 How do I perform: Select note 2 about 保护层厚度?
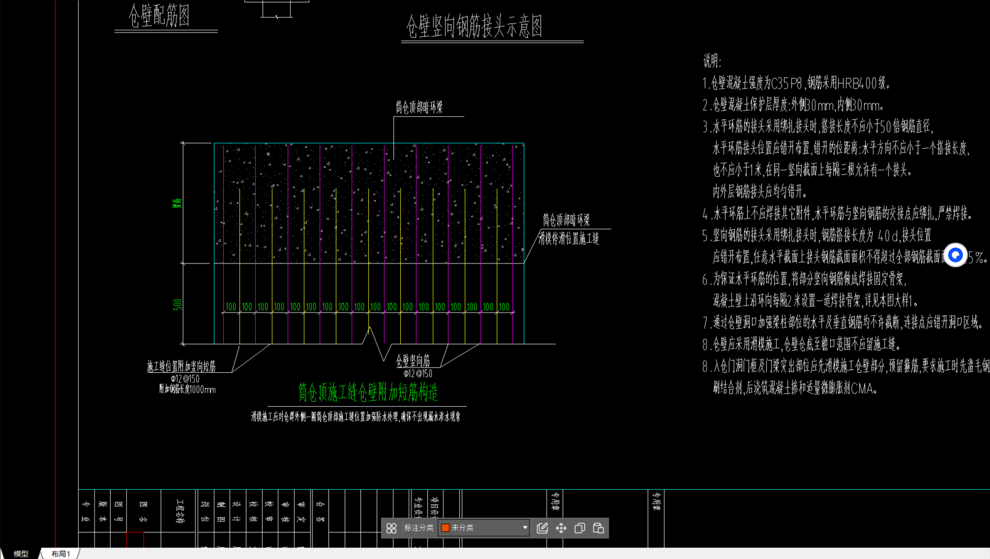pos(794,105)
